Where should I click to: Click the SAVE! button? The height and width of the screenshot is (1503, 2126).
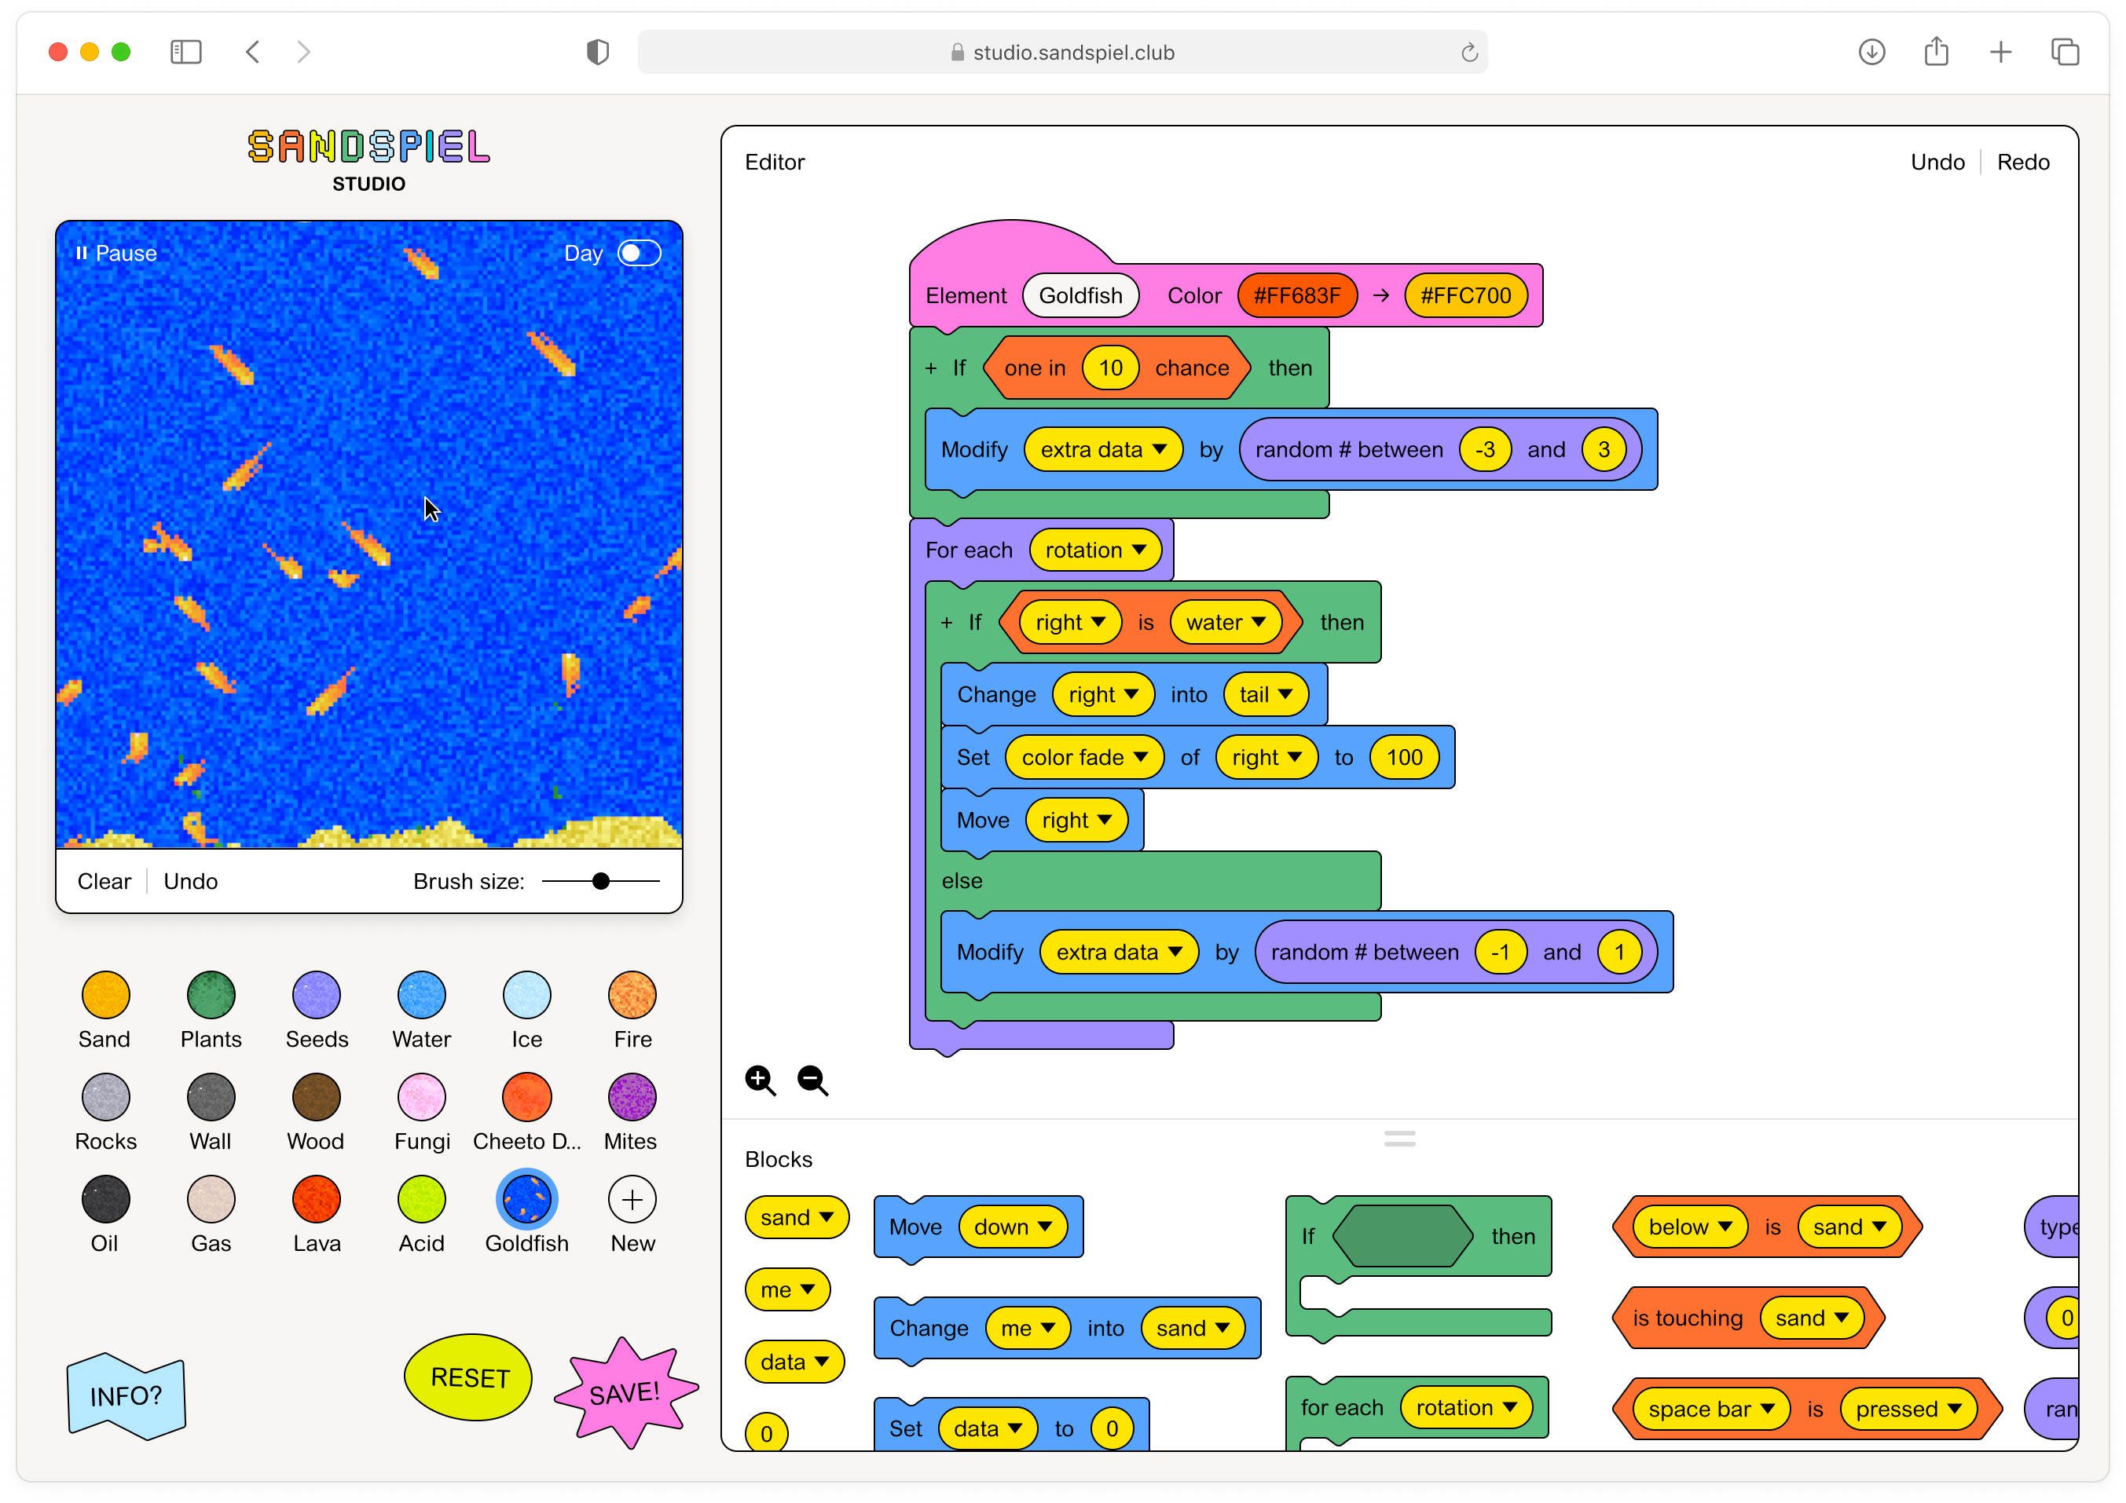tap(625, 1392)
